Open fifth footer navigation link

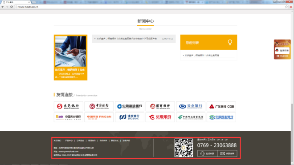103,141
